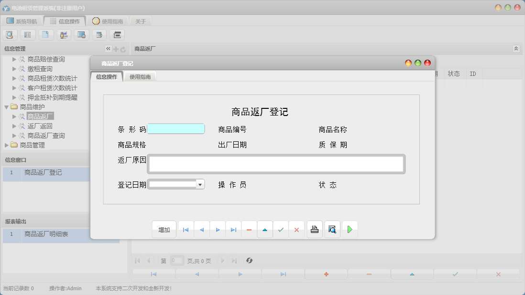Click the green run arrow in the dialog toolbar
The height and width of the screenshot is (295, 525).
pyautogui.click(x=350, y=229)
